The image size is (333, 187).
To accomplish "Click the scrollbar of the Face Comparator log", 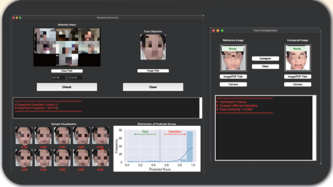I will click(315, 127).
